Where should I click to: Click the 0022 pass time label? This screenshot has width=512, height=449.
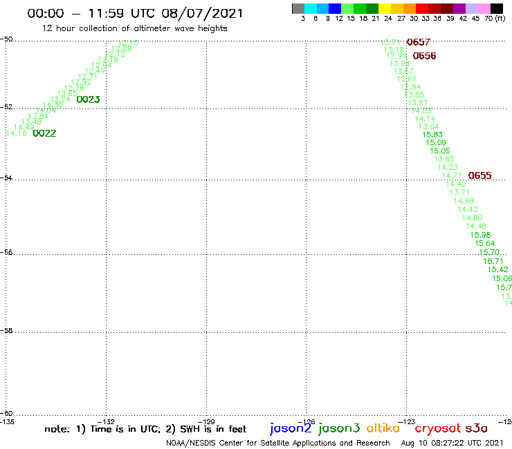pos(45,133)
